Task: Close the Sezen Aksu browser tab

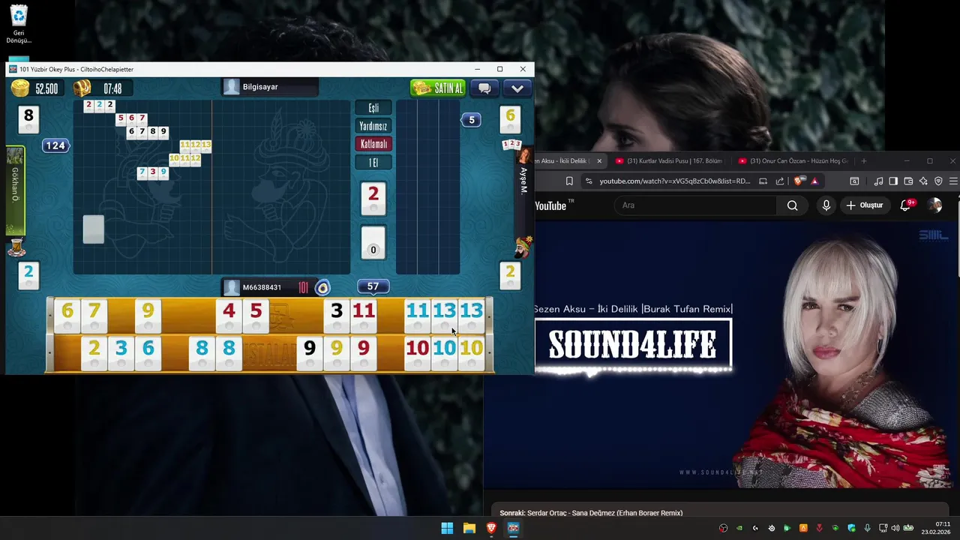Action: pyautogui.click(x=598, y=161)
